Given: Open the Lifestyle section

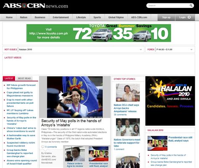Looking at the screenshot, I should pyautogui.click(x=81, y=18).
